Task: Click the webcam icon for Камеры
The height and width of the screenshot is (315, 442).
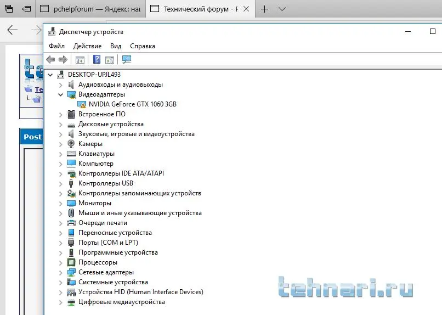Action: (x=71, y=144)
